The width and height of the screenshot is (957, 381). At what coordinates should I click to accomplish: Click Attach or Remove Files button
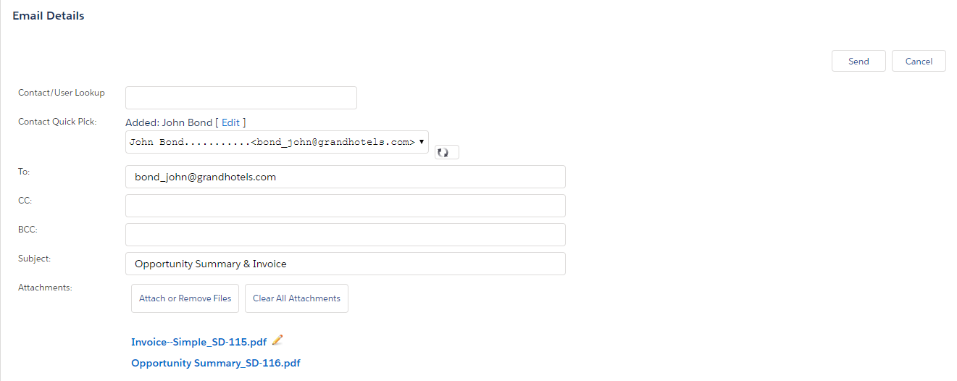coord(185,298)
